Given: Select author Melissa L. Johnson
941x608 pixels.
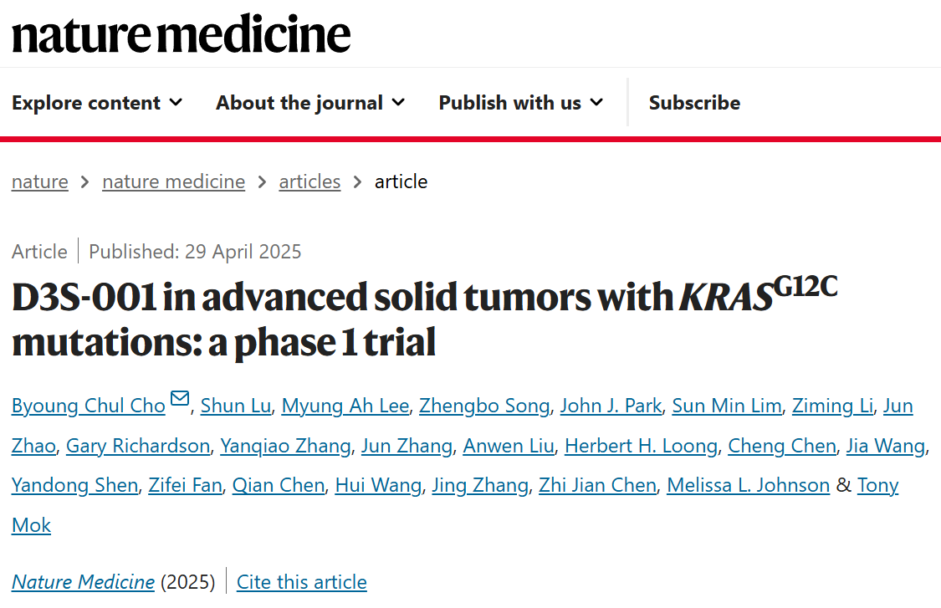Looking at the screenshot, I should pos(748,485).
